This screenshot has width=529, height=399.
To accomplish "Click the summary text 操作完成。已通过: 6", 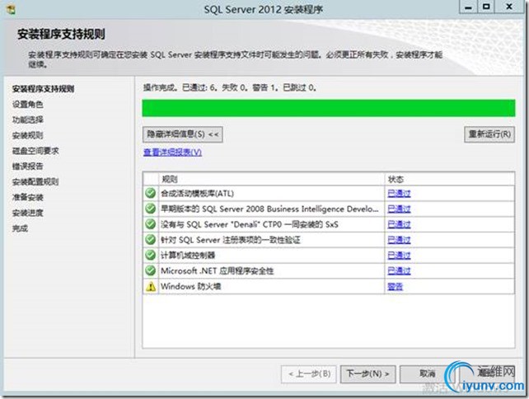I will [180, 87].
